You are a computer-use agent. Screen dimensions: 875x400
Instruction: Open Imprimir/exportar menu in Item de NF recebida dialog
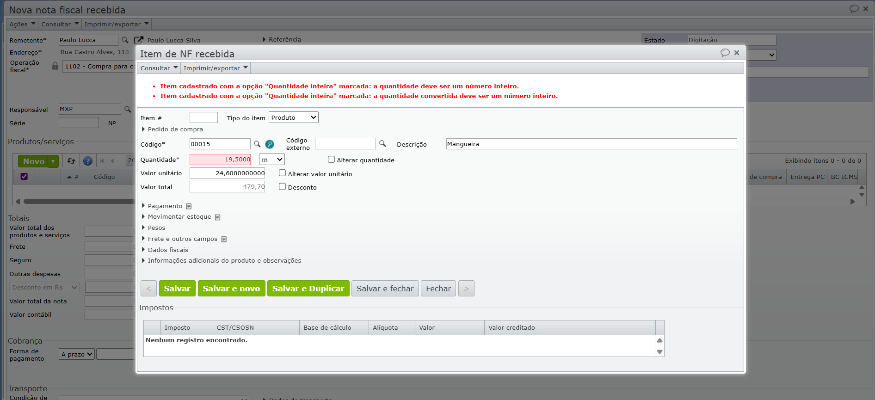(x=216, y=68)
